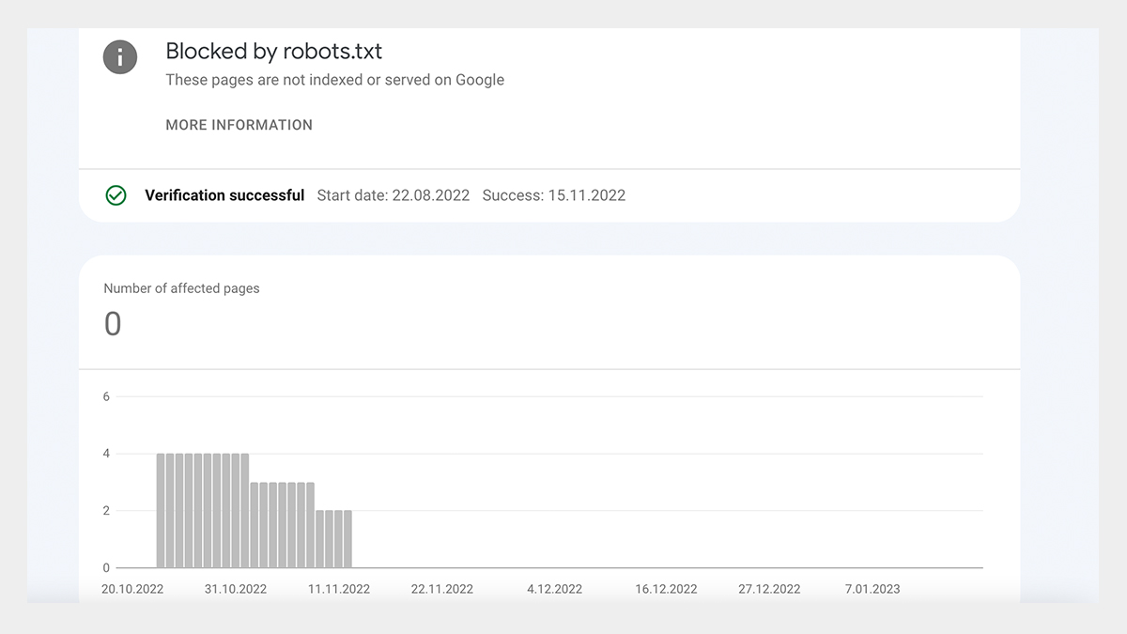
Task: Click the 'Start date: 22.08.2022' text
Action: point(394,195)
